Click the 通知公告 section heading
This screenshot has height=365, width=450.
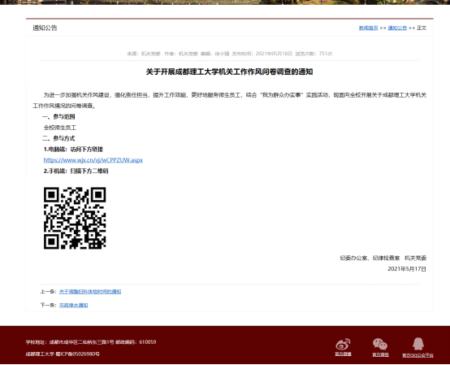tap(45, 28)
